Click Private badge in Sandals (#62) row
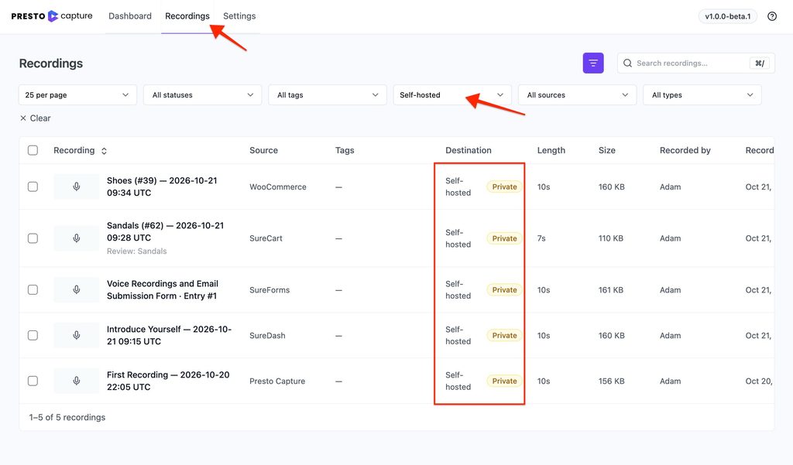 [504, 238]
